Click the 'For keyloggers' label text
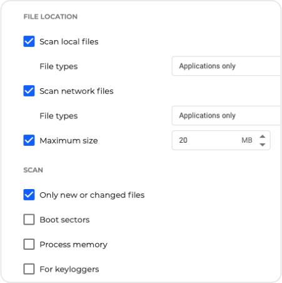The height and width of the screenshot is (283, 282). tap(69, 269)
